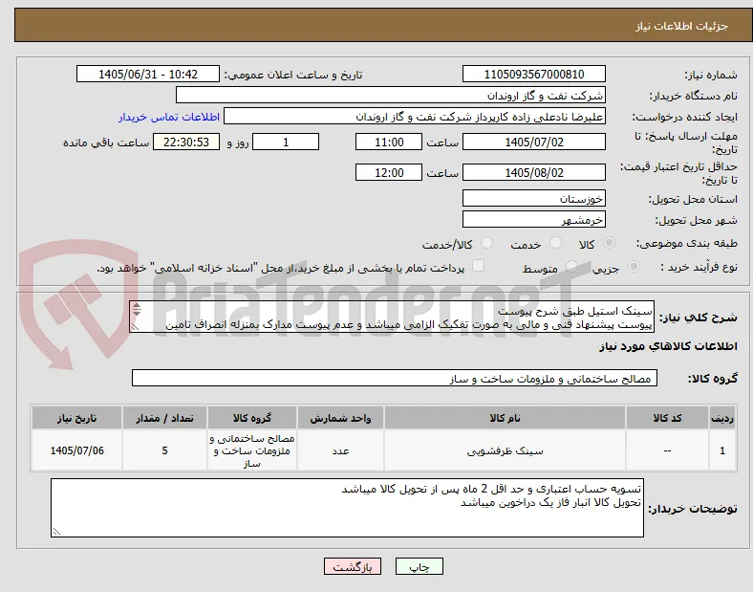
Task: Click the price validity date 1405/08/02 field
Action: click(x=533, y=172)
